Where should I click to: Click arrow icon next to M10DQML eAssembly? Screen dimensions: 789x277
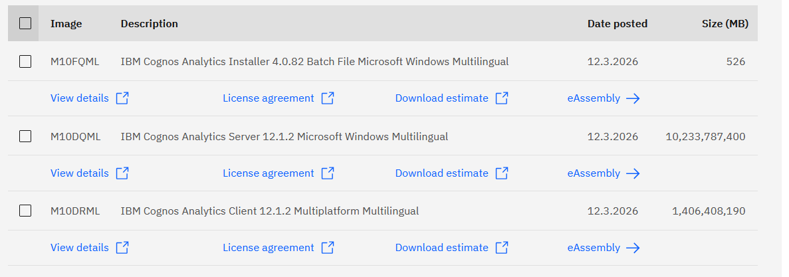[633, 173]
